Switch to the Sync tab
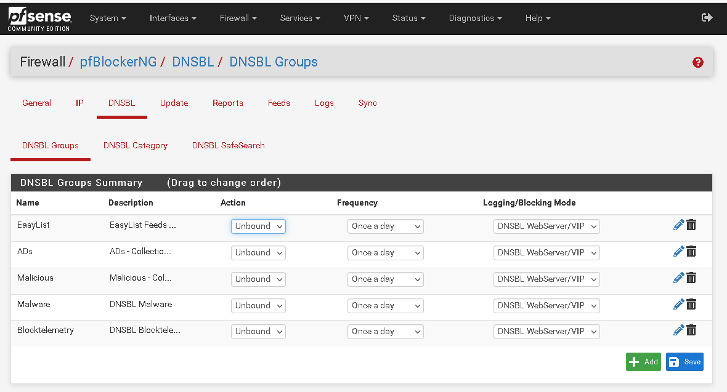The width and height of the screenshot is (727, 392). 368,103
